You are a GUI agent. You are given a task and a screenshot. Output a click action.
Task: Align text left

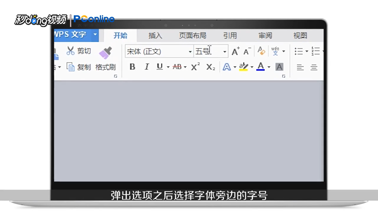300,67
